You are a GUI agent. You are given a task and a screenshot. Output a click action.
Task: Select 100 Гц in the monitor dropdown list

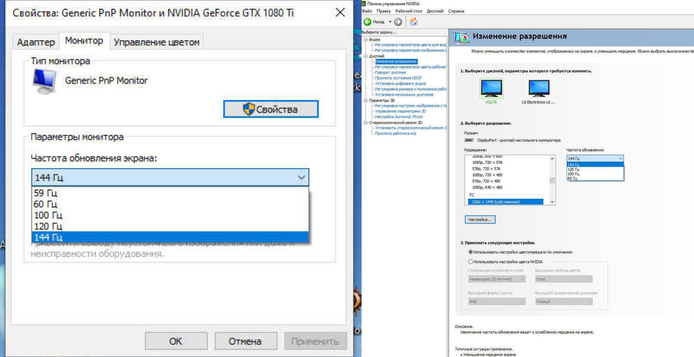[x=170, y=215]
